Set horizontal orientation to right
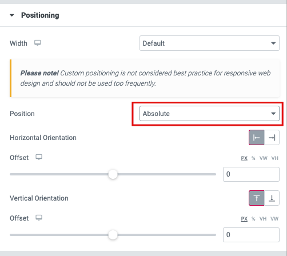Screen dimensions: 287x256 coord(272,138)
